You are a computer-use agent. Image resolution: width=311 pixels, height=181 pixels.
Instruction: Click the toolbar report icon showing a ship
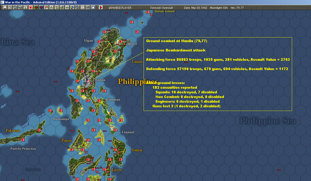pos(20,7)
